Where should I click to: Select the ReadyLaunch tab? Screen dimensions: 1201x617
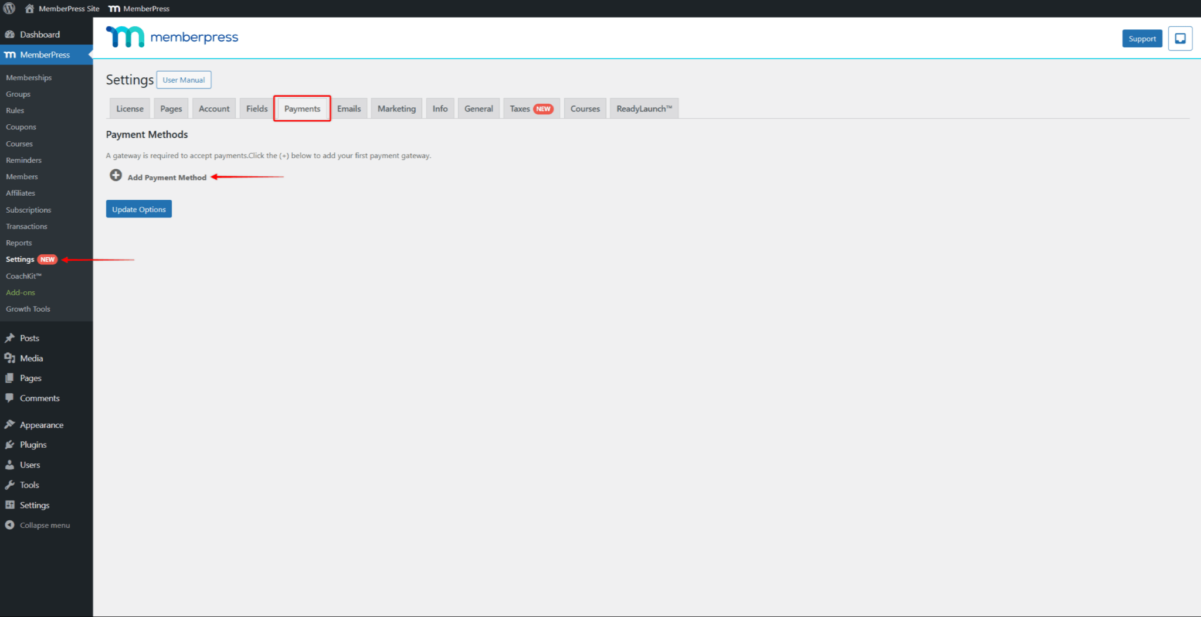tap(643, 108)
